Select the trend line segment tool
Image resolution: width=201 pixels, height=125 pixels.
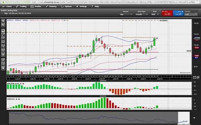[x=3, y=35]
